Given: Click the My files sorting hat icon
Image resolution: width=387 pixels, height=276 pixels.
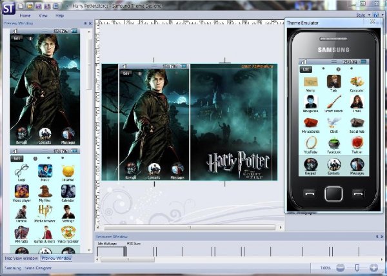Looking at the screenshot, I should tap(45, 192).
